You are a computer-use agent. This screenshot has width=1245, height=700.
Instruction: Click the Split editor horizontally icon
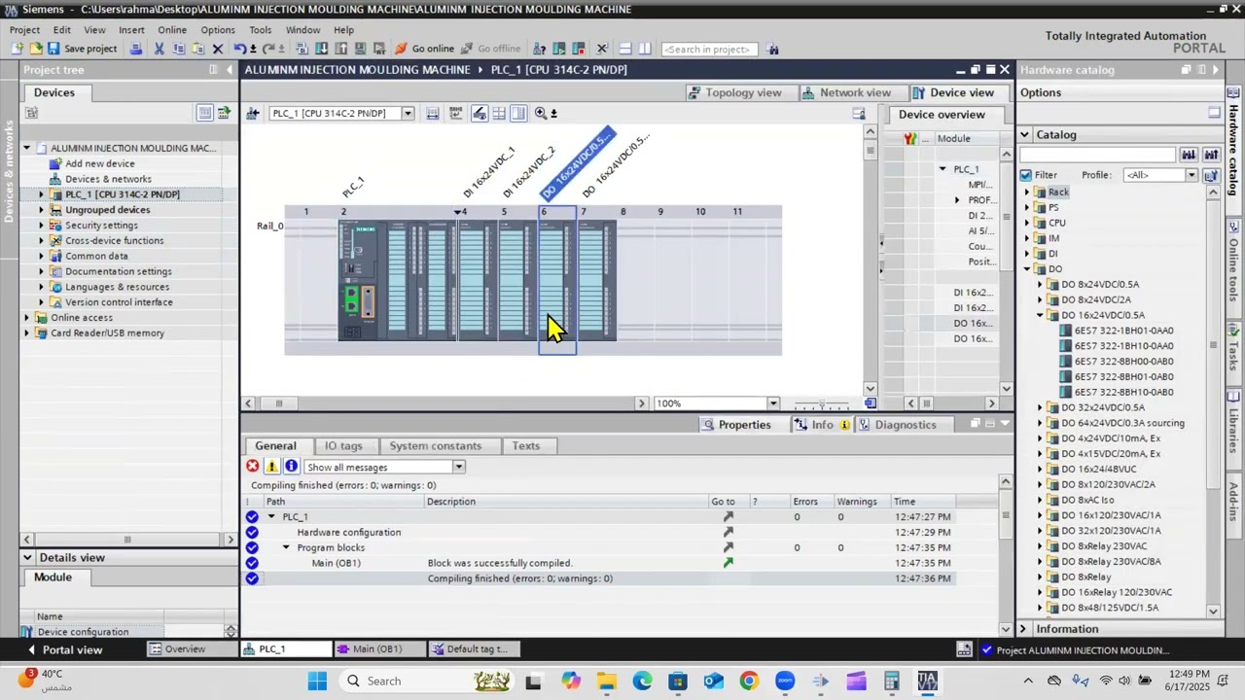tap(625, 49)
